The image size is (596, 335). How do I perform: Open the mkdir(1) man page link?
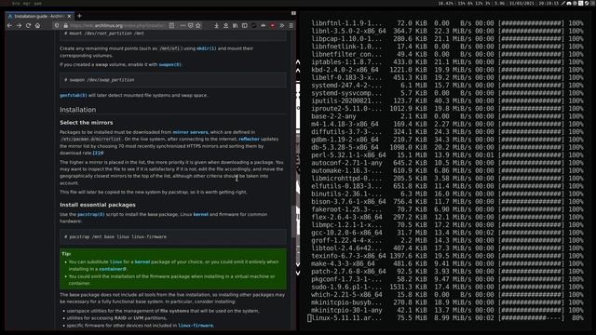click(x=207, y=48)
